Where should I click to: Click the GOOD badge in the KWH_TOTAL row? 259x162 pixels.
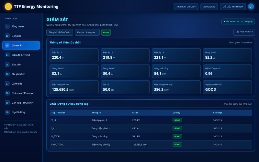(x=177, y=145)
